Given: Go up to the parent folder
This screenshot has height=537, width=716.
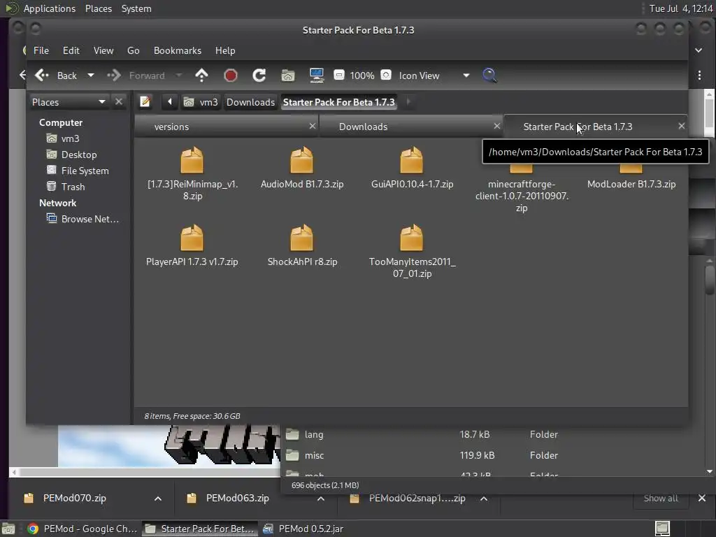Looking at the screenshot, I should point(201,76).
